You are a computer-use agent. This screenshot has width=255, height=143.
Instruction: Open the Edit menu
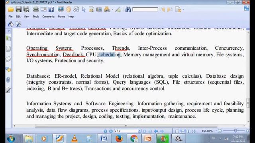[x=18, y=17]
